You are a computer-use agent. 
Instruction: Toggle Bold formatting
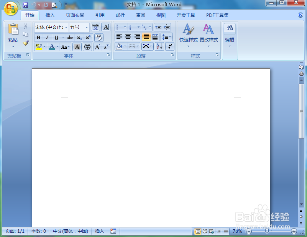(x=39, y=38)
